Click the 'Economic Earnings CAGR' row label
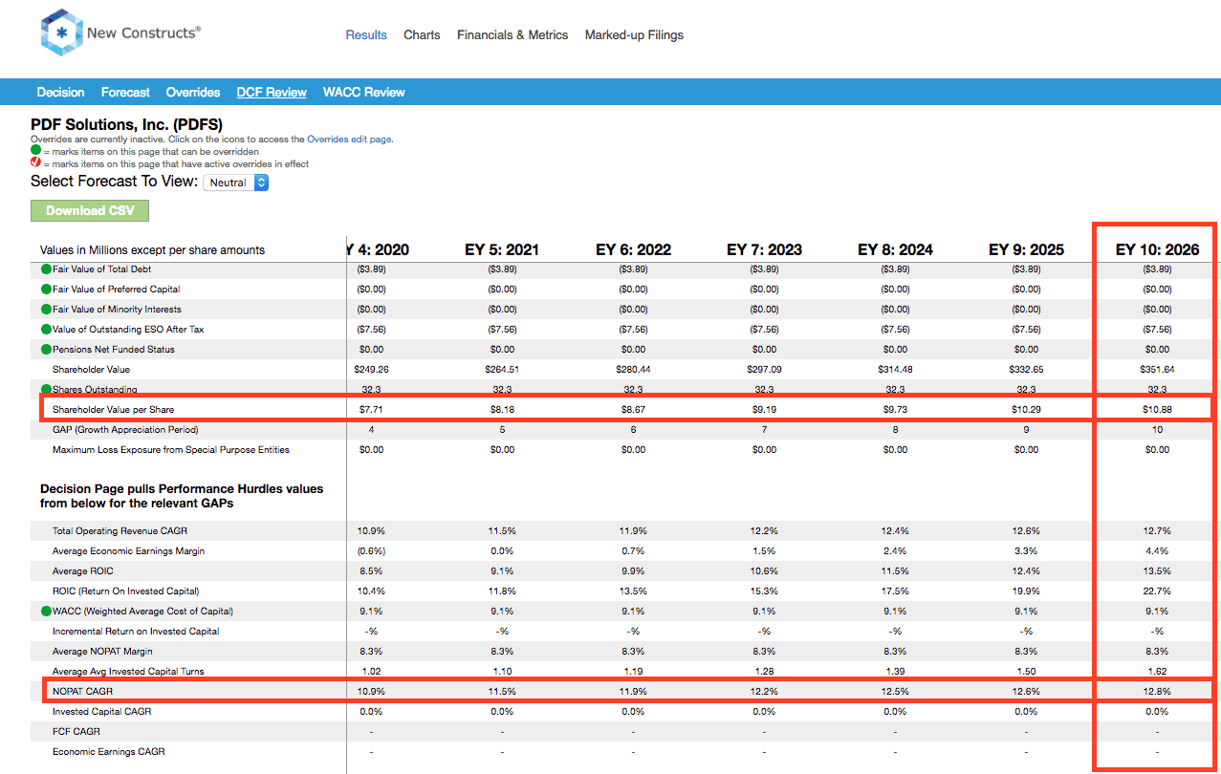 coord(108,751)
